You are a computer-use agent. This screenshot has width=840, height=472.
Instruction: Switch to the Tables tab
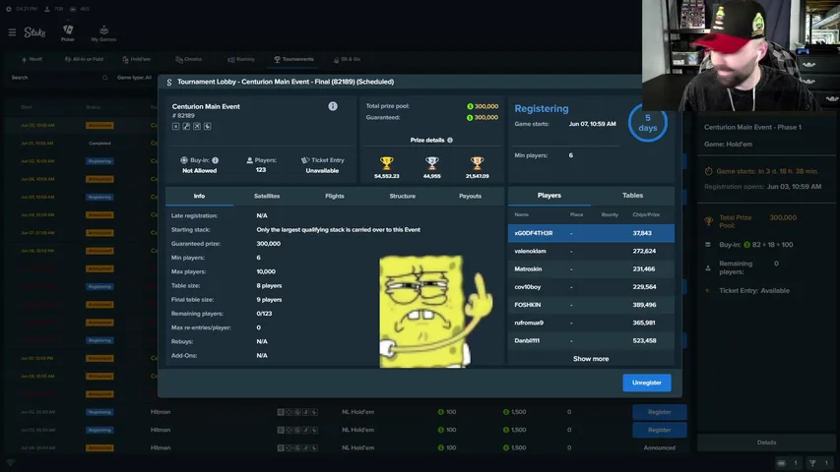(x=632, y=196)
